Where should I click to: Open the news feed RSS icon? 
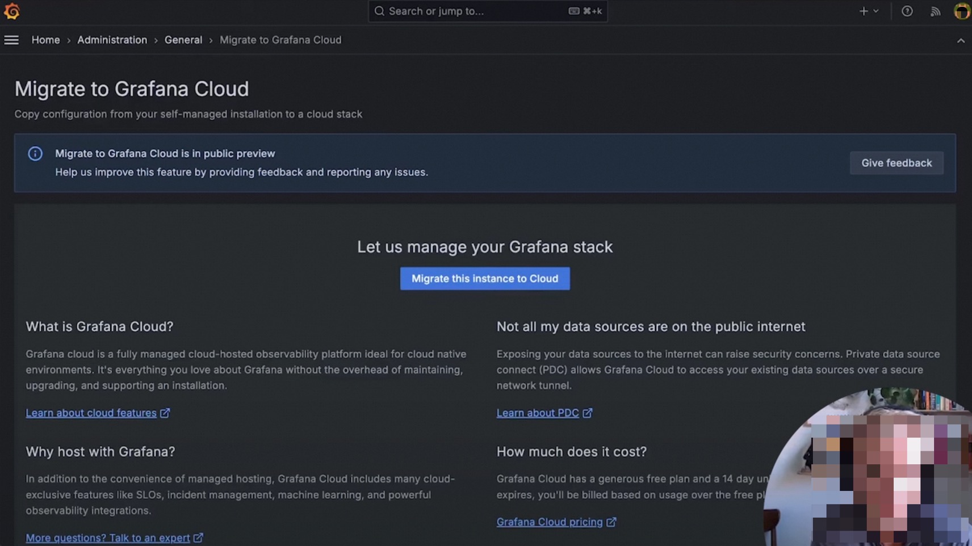[x=935, y=11]
